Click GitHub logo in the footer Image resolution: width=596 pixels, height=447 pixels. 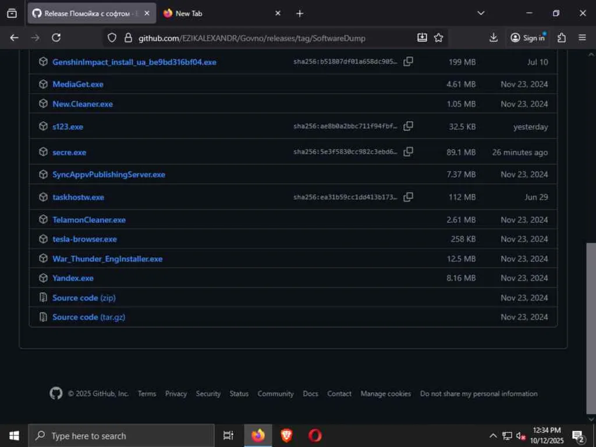pyautogui.click(x=56, y=393)
